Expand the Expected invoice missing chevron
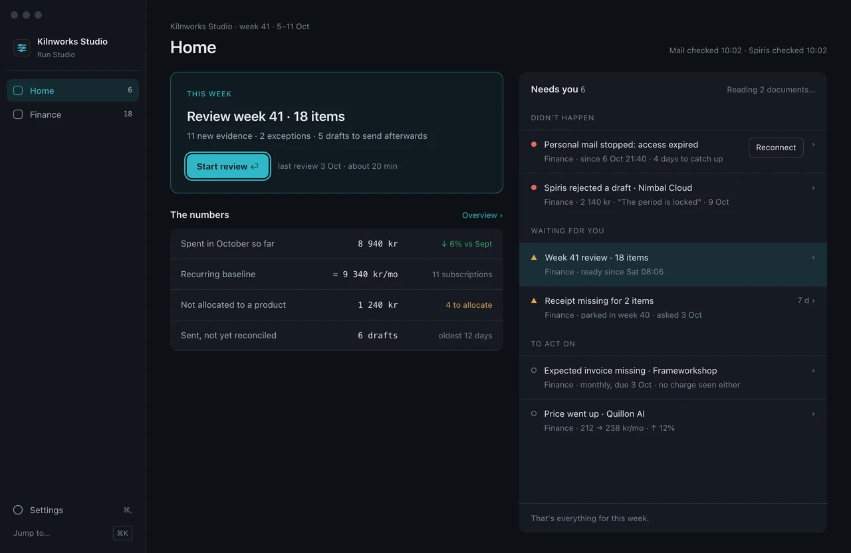Image resolution: width=851 pixels, height=553 pixels. 813,370
